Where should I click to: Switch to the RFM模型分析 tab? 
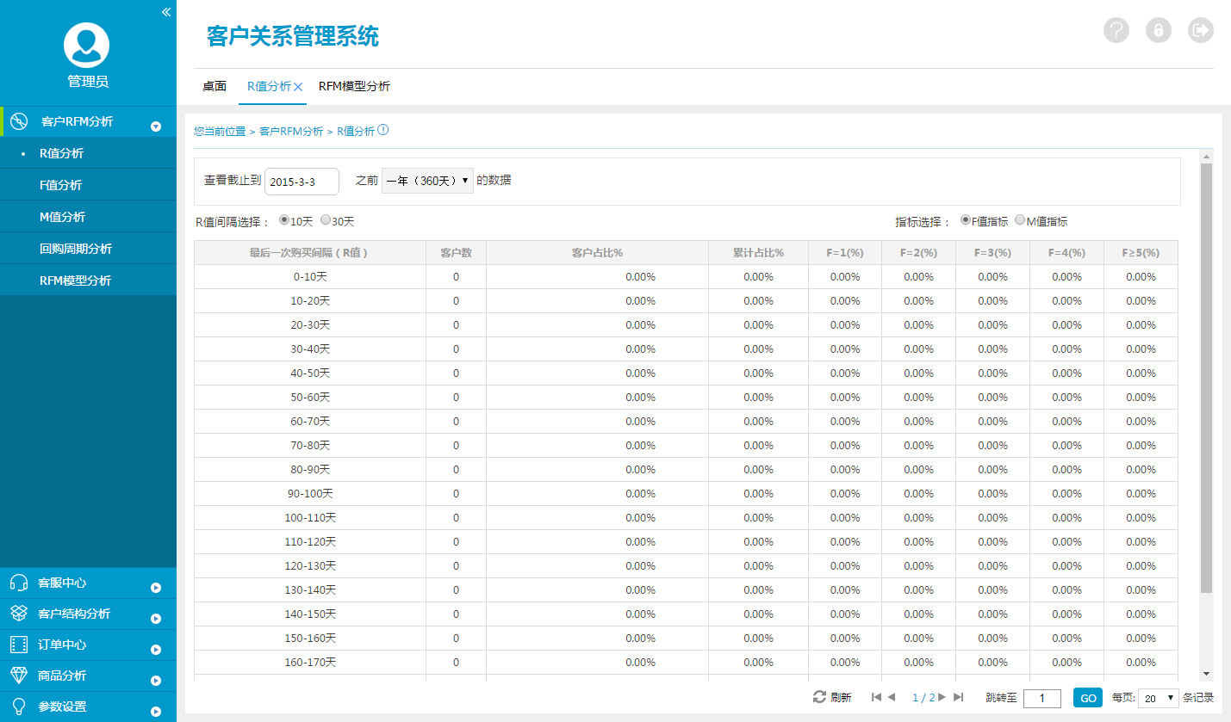point(354,87)
